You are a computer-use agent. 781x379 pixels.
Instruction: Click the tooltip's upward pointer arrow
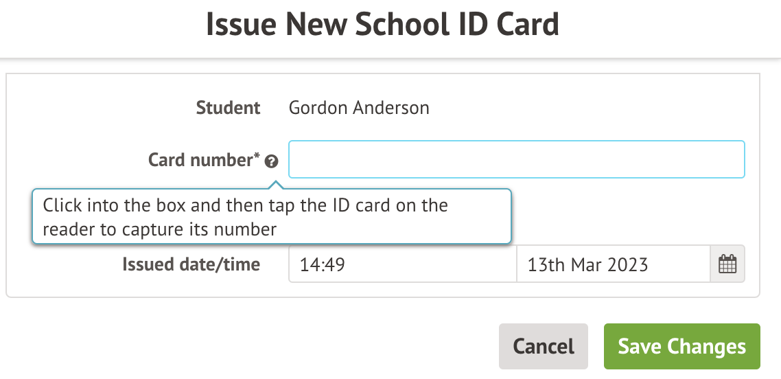click(276, 185)
